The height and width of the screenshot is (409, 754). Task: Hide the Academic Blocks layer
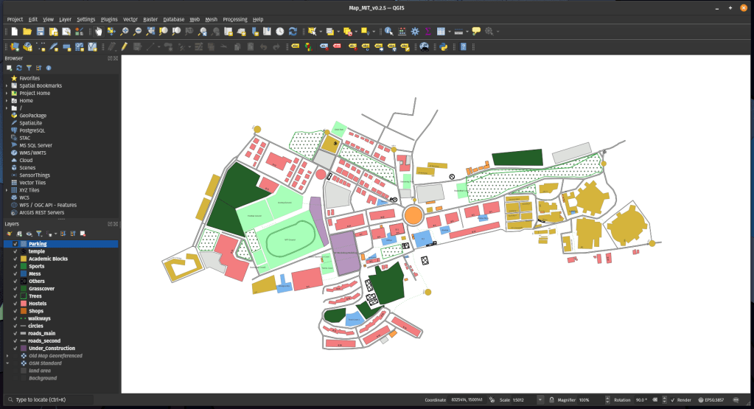[x=15, y=259]
